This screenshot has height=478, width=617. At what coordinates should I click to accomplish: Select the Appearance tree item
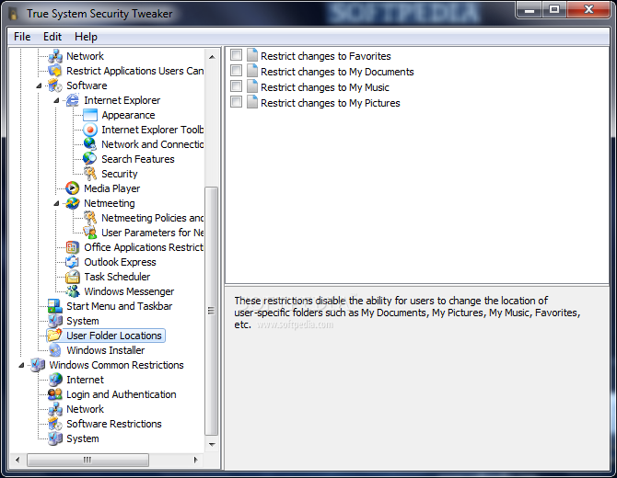pos(128,115)
